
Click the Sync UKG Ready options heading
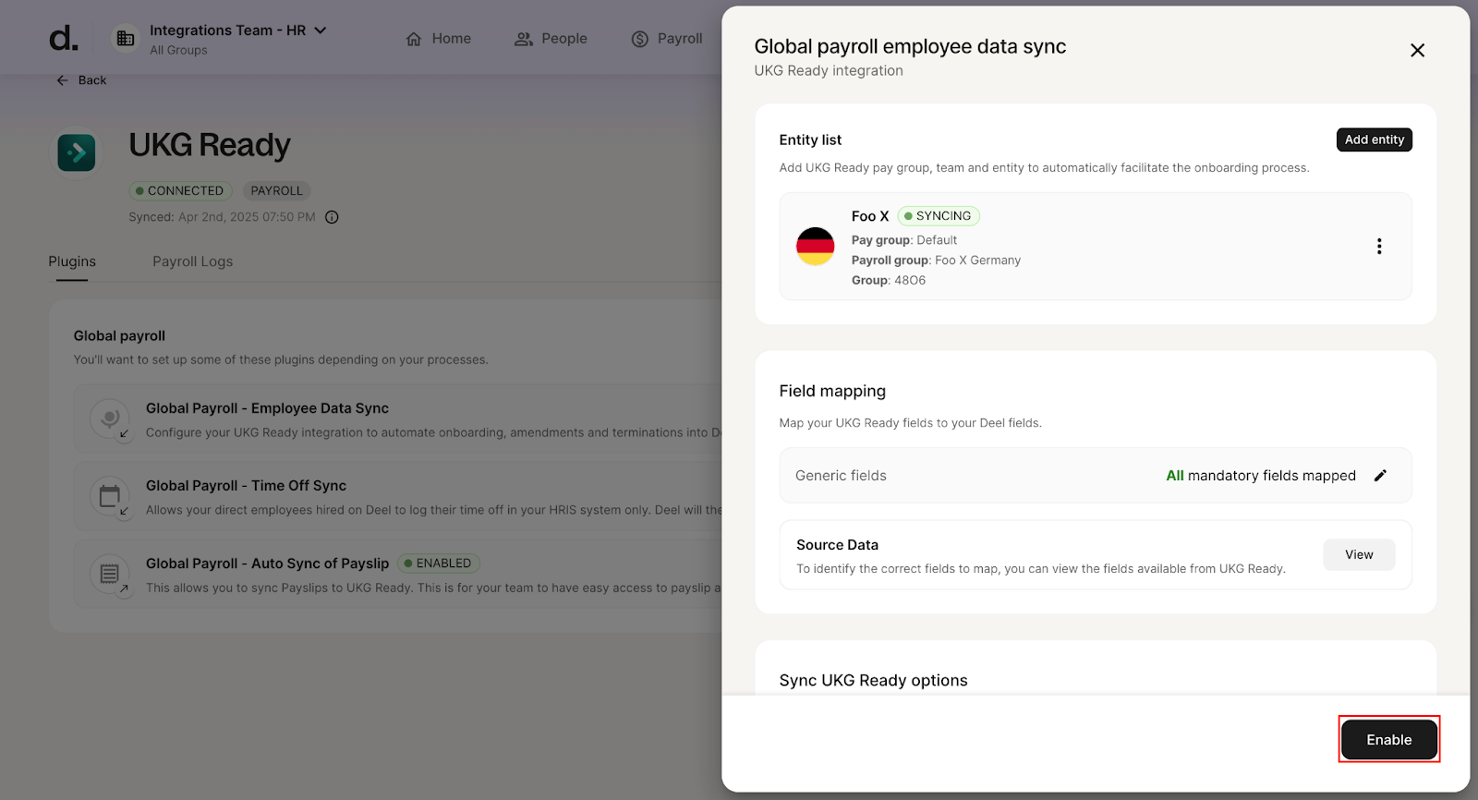(x=873, y=680)
